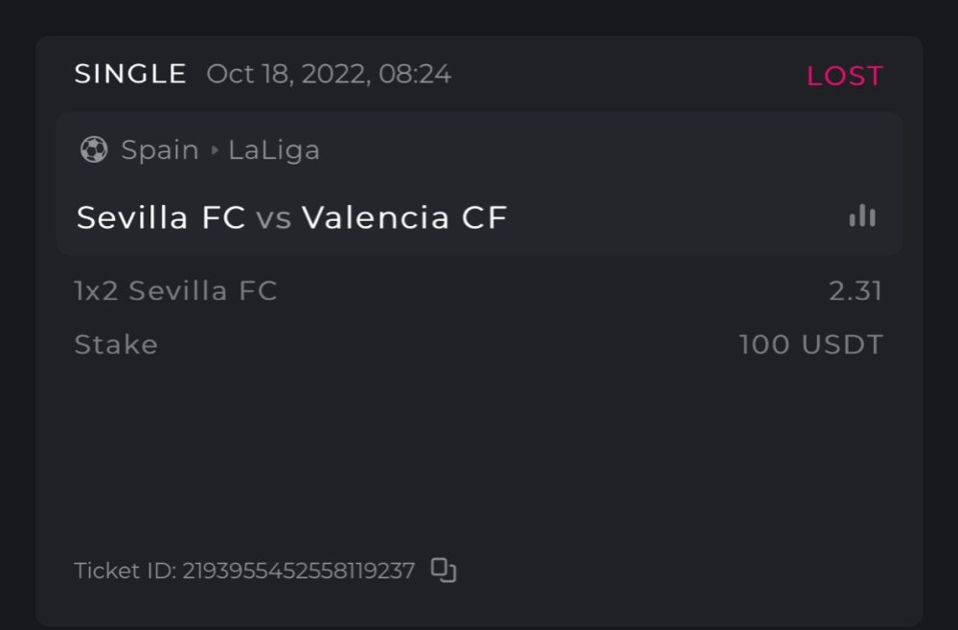Open match statistics bar chart icon
This screenshot has height=630, width=958.
click(x=862, y=216)
